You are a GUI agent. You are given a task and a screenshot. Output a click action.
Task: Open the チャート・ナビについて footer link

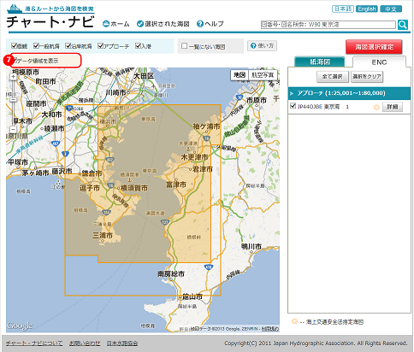(x=34, y=343)
